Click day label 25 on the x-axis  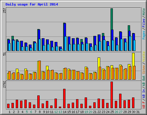(112, 112)
